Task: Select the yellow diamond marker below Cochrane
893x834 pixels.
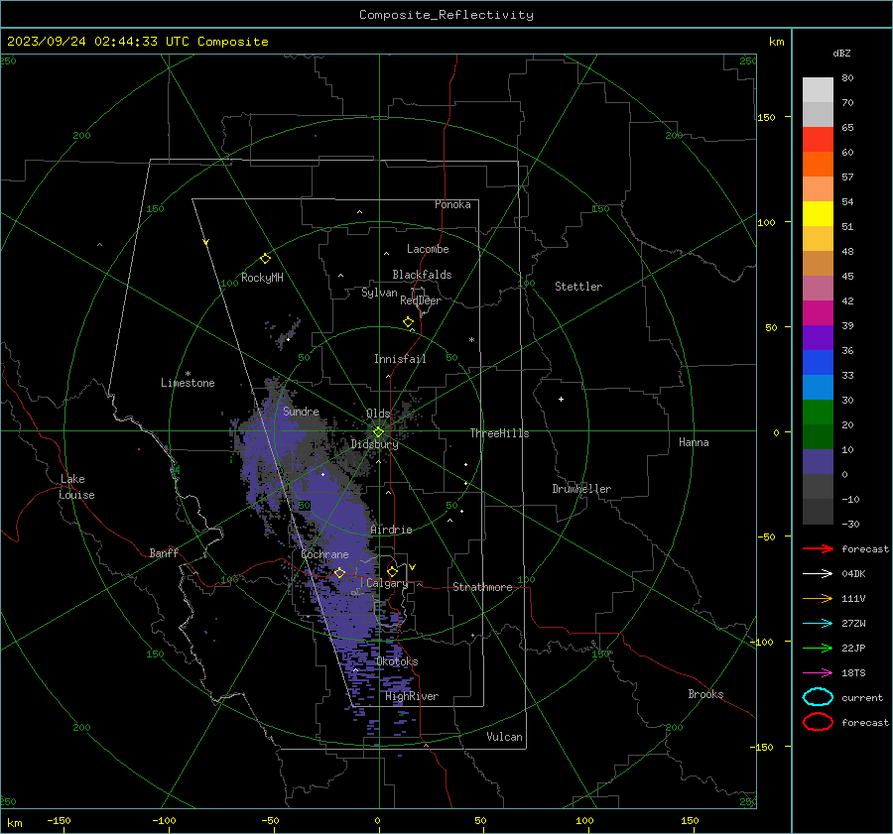Action: pos(339,572)
